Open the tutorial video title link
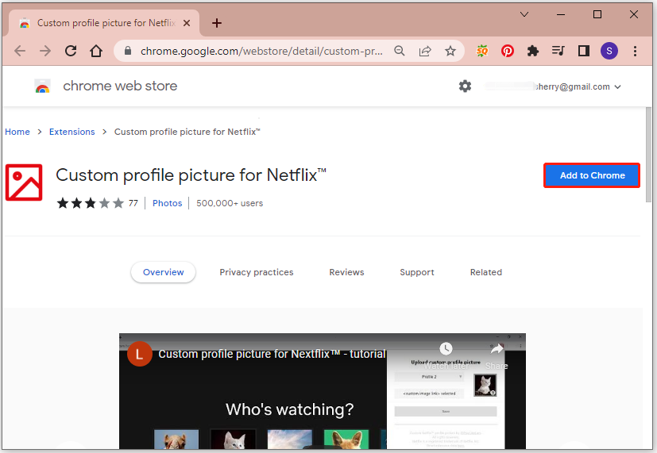This screenshot has width=657, height=453. click(272, 354)
